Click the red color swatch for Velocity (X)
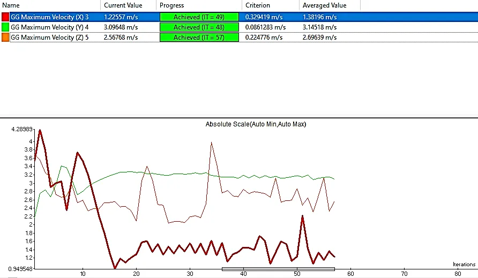478x278 pixels. (x=5, y=17)
